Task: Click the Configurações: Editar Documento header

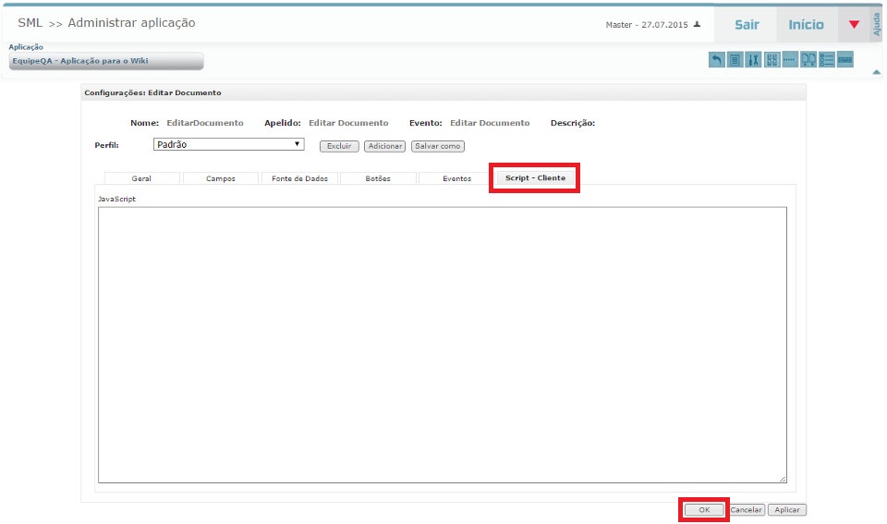Action: [x=152, y=92]
